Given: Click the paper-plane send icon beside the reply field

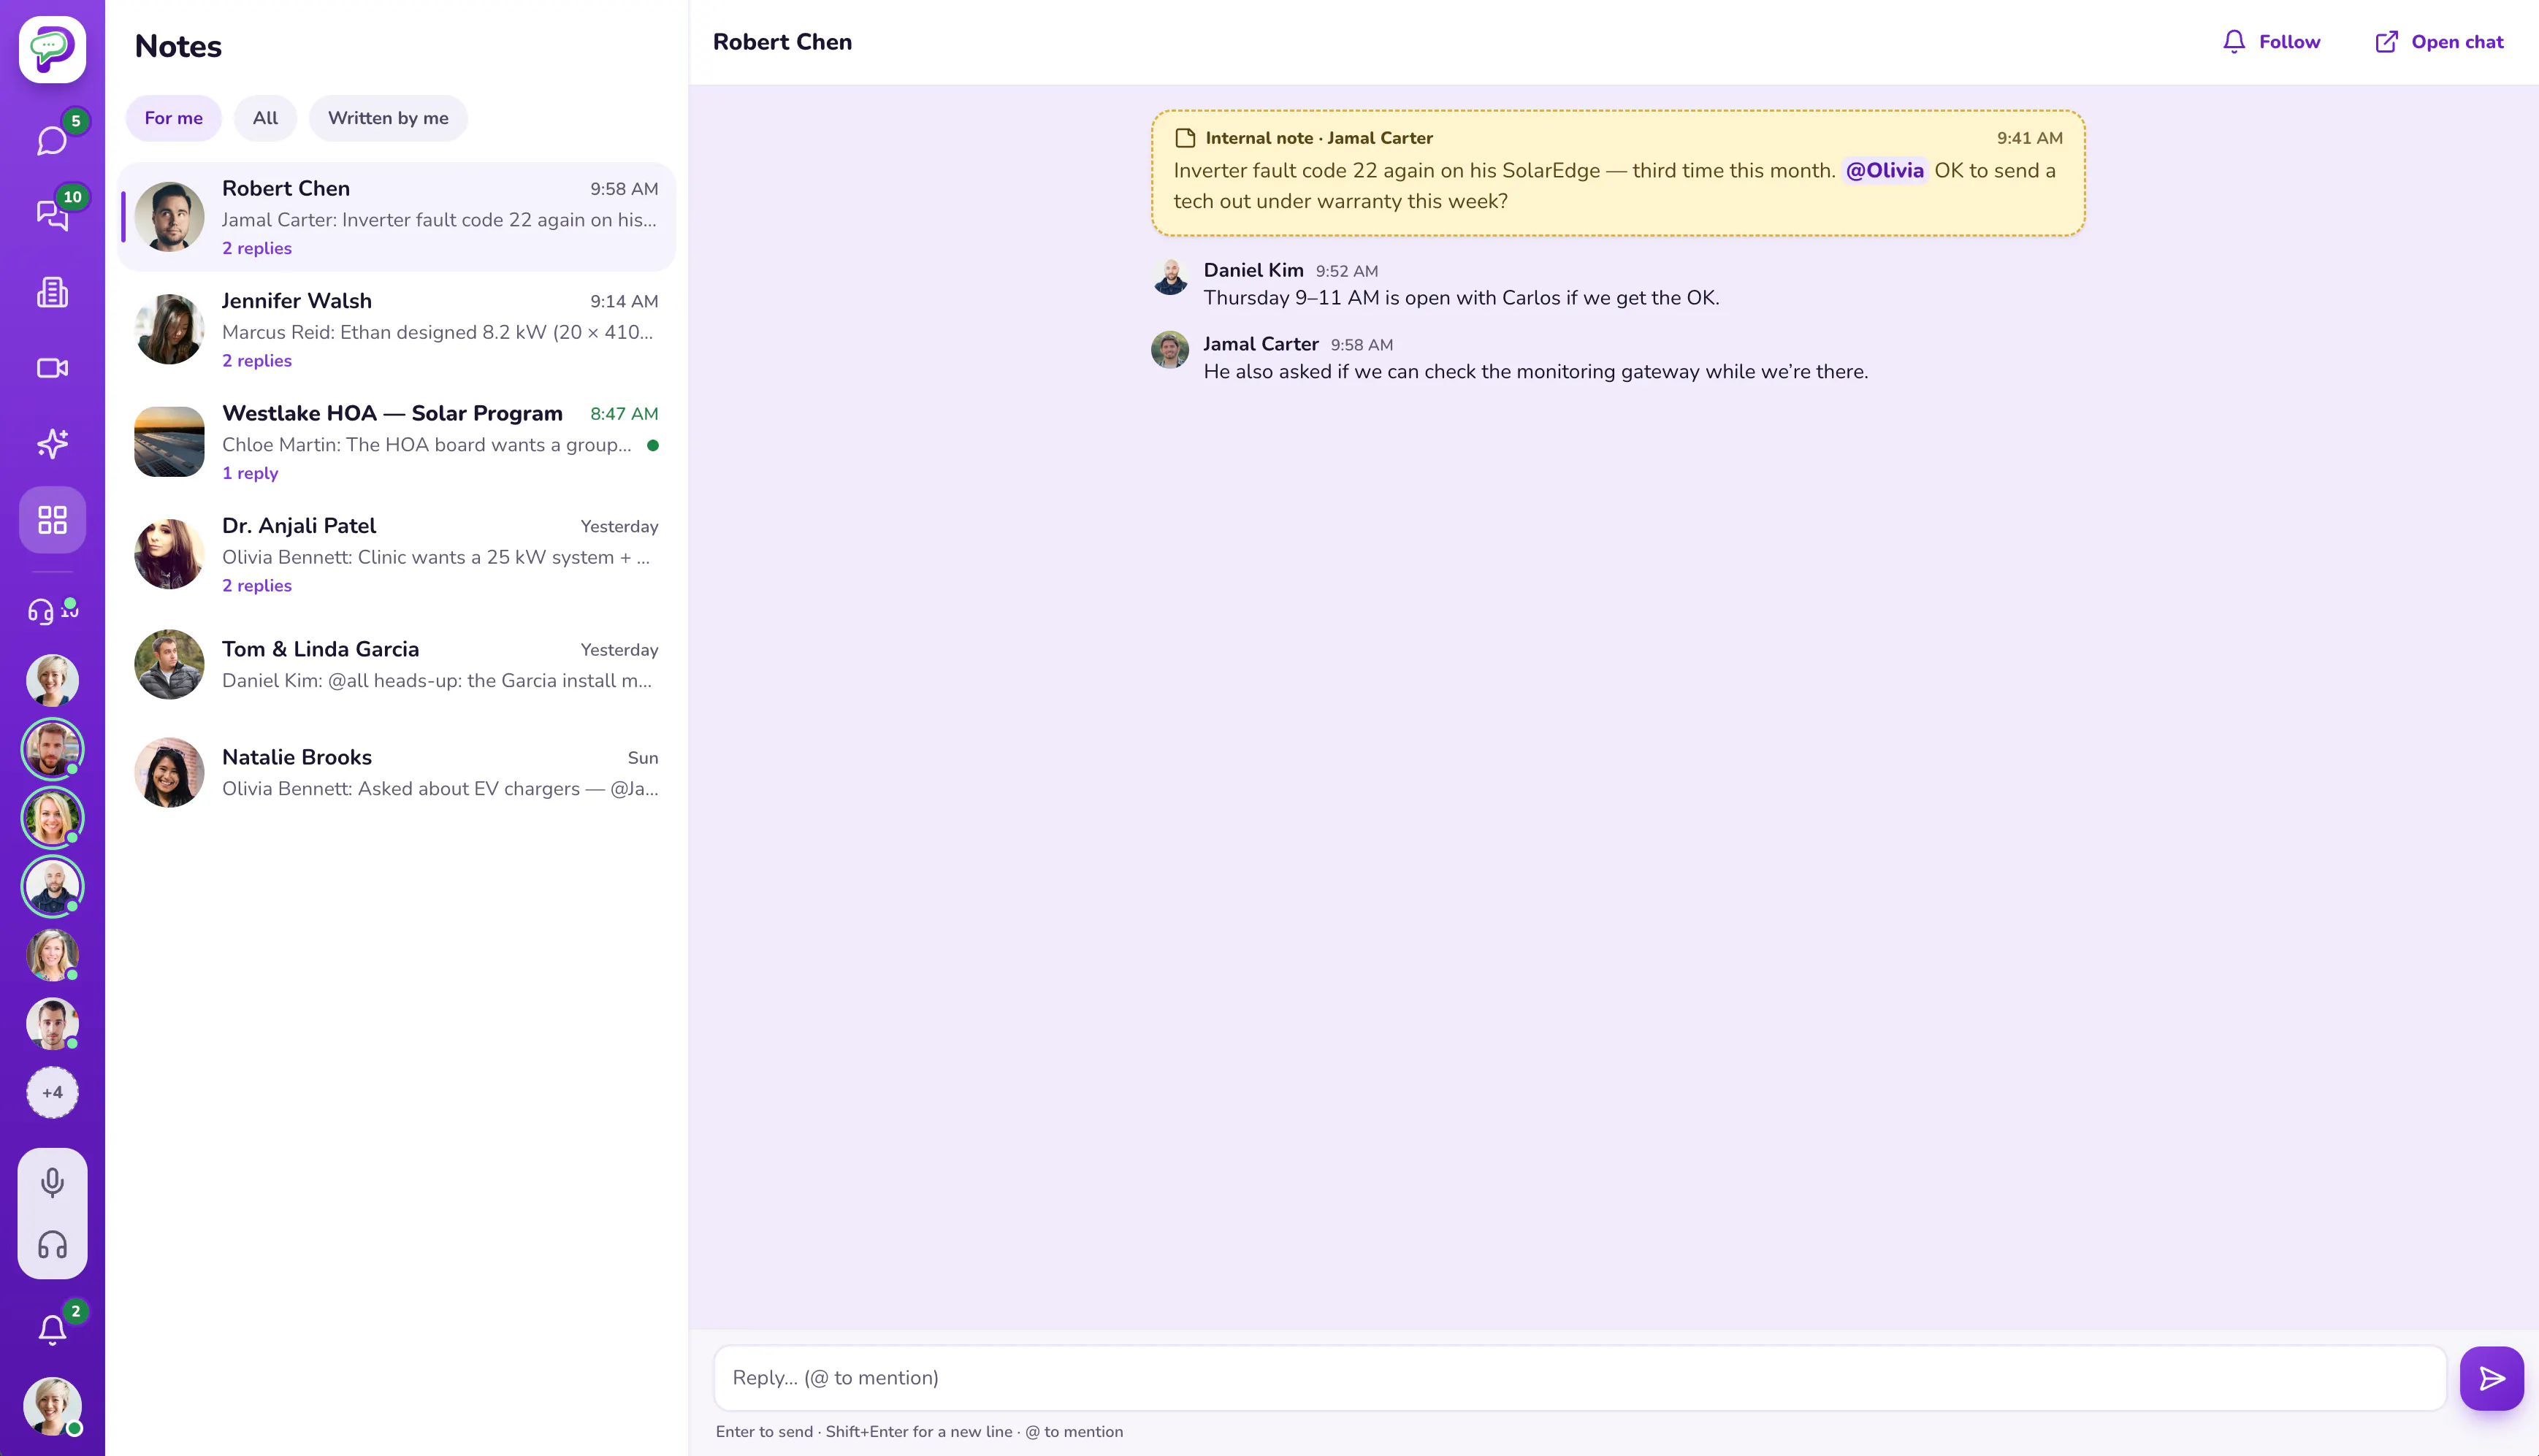Looking at the screenshot, I should tap(2491, 1378).
